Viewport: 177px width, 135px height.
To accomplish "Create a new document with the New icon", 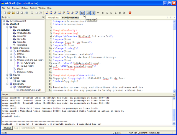I will (x=5, y=13).
